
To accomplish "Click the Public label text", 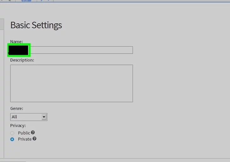I will [24, 133].
